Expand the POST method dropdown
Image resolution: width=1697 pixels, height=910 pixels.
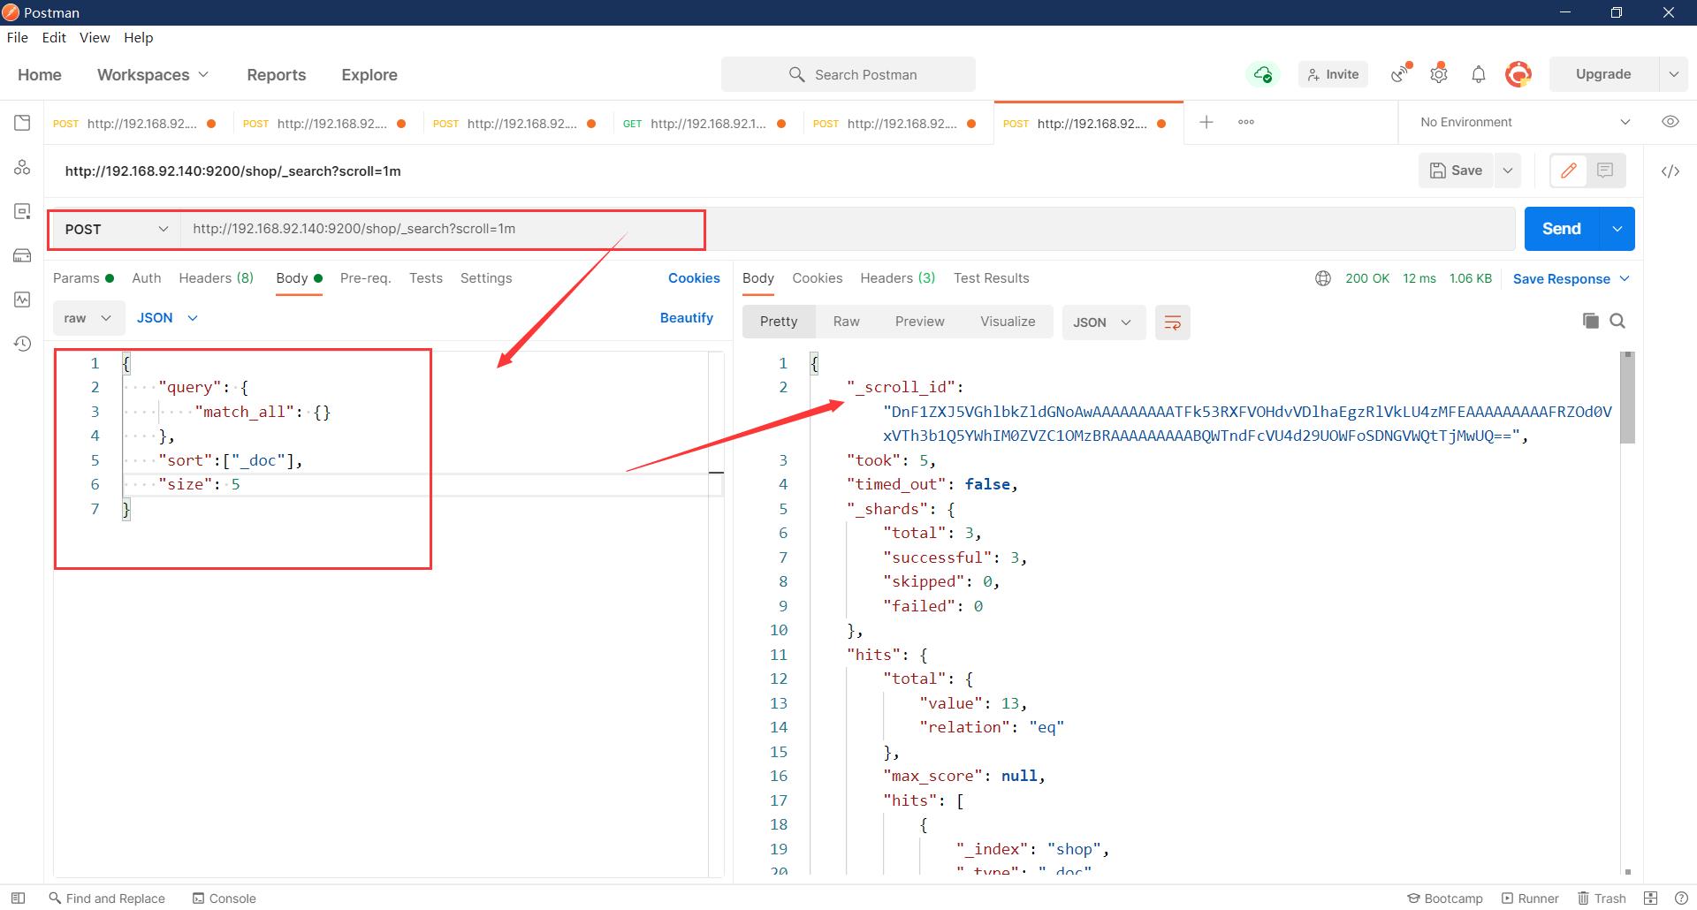tap(115, 229)
